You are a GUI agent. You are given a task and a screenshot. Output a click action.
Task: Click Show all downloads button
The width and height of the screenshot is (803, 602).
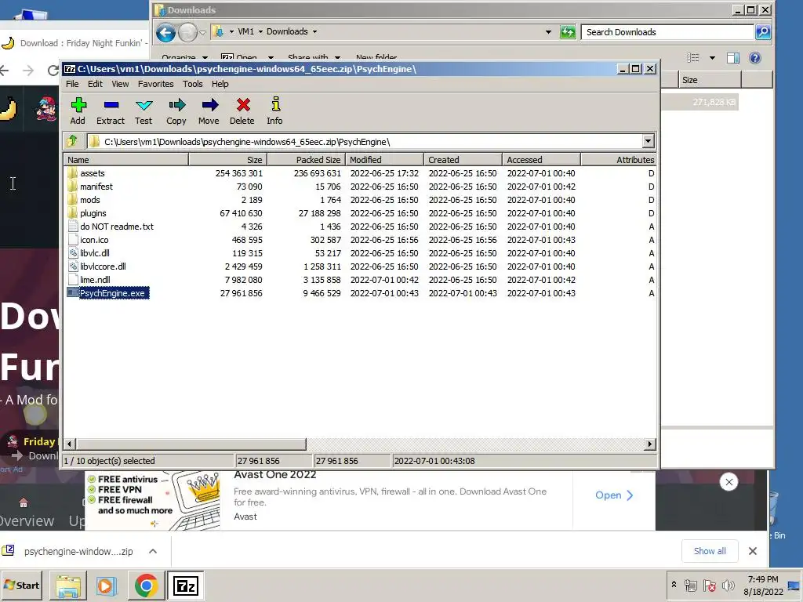point(710,551)
